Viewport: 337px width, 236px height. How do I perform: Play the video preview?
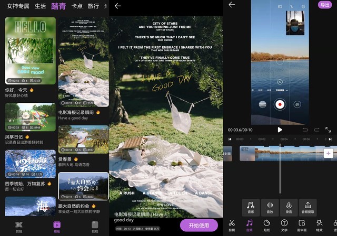point(280,130)
